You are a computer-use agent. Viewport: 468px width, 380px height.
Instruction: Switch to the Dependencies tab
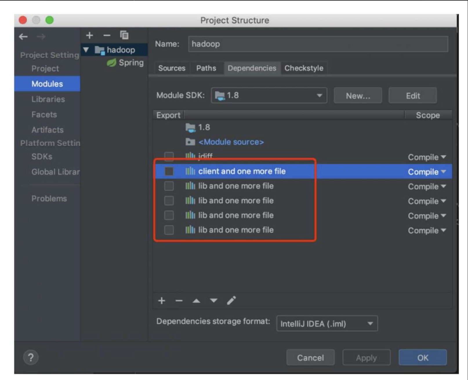[252, 68]
